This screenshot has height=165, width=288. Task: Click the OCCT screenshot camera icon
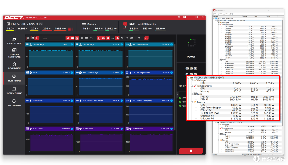point(185,17)
